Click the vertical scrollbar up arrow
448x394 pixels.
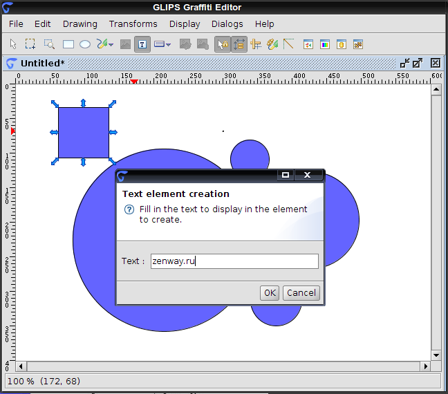pos(436,90)
